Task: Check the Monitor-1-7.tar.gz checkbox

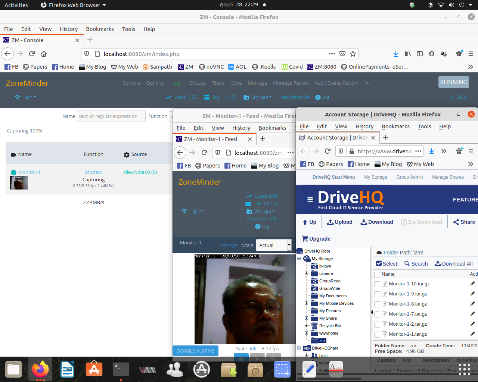Action: pyautogui.click(x=377, y=314)
